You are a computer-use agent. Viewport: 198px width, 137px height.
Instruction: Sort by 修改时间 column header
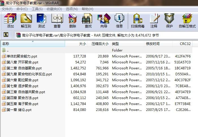(158, 44)
